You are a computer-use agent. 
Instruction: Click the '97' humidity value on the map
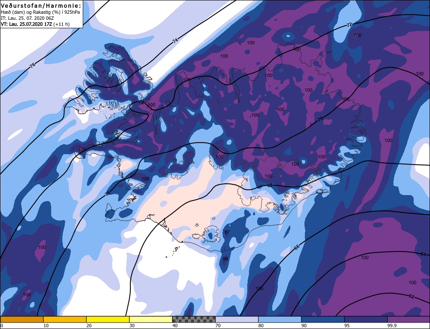(x=227, y=233)
